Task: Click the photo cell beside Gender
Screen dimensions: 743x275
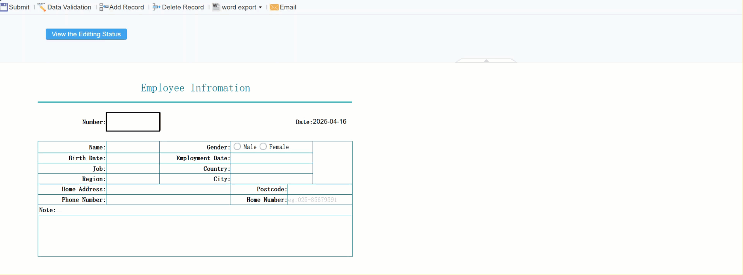Action: point(332,163)
